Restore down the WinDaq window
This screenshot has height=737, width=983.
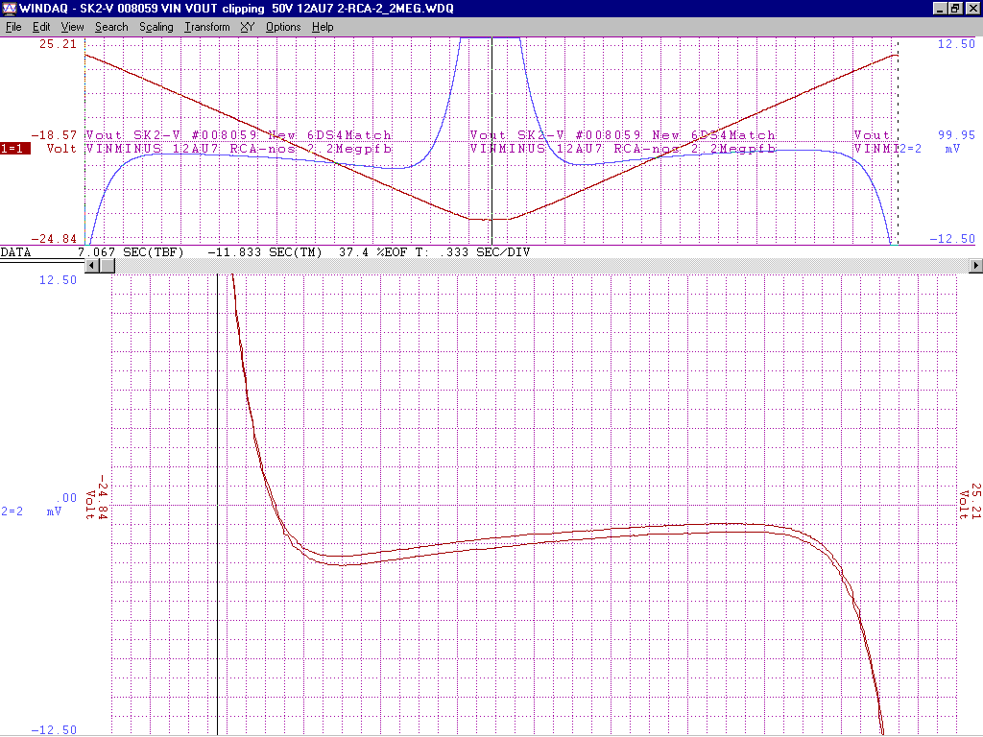coord(955,9)
